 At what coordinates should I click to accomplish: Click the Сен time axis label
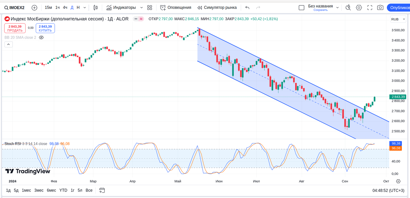point(345,181)
